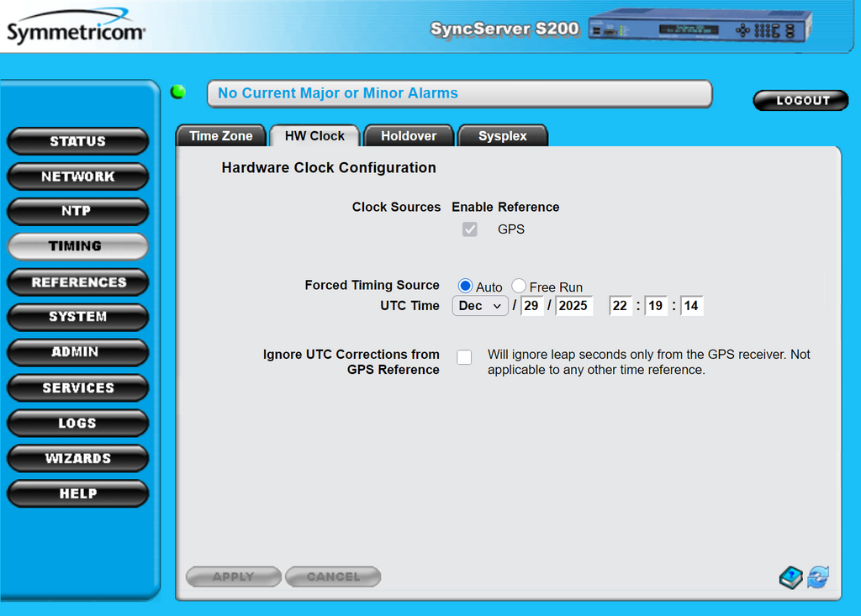Enable Ignore UTC Corrections checkbox

pos(464,357)
